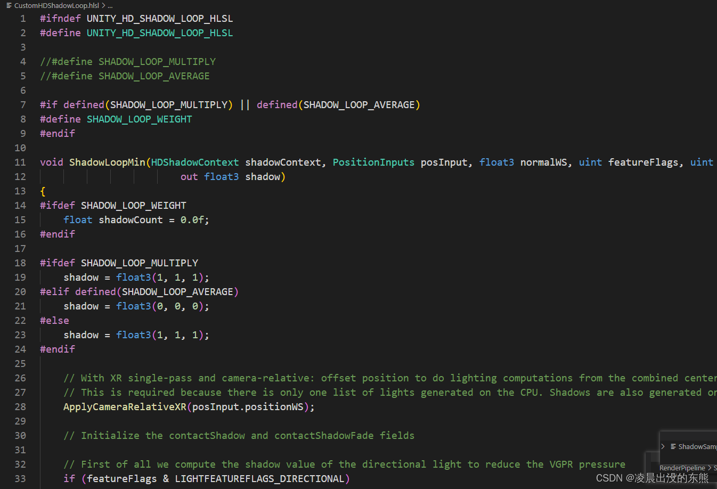This screenshot has width=717, height=489.
Task: Place cursor on the ShadowLoopMin function name
Action: pyautogui.click(x=107, y=162)
